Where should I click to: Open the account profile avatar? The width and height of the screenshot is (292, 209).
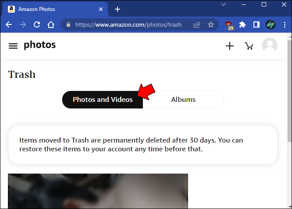(270, 45)
